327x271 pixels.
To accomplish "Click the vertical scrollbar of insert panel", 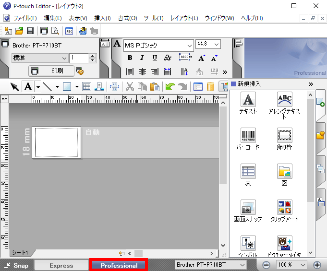I will click(x=310, y=150).
